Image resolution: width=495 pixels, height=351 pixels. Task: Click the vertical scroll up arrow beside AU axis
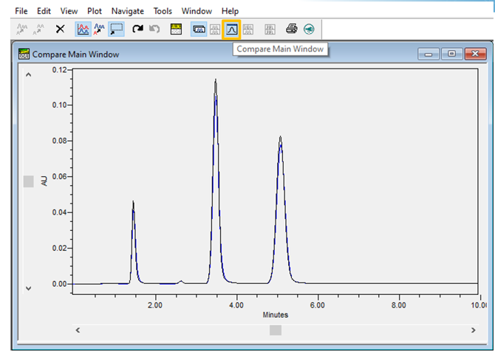(28, 75)
